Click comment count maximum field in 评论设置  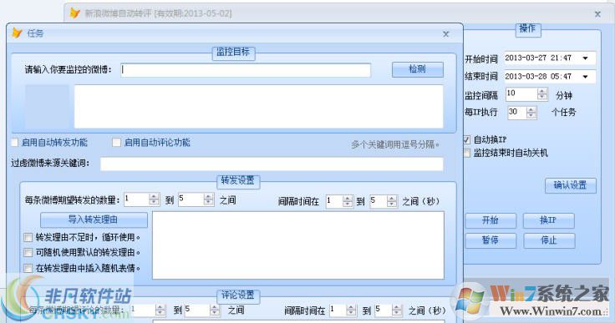click(197, 310)
